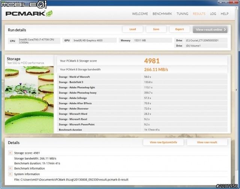240x189 pixels.
Task: Switch to the BENCHMARK tab
Action: pos(162,14)
